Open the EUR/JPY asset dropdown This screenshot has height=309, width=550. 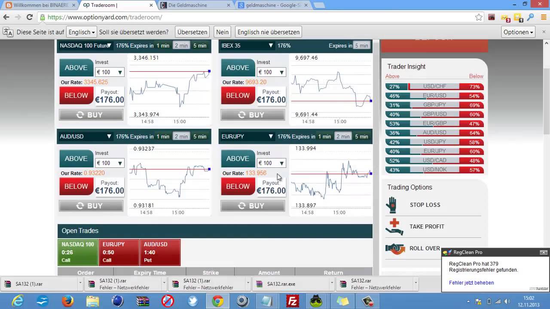pyautogui.click(x=247, y=136)
